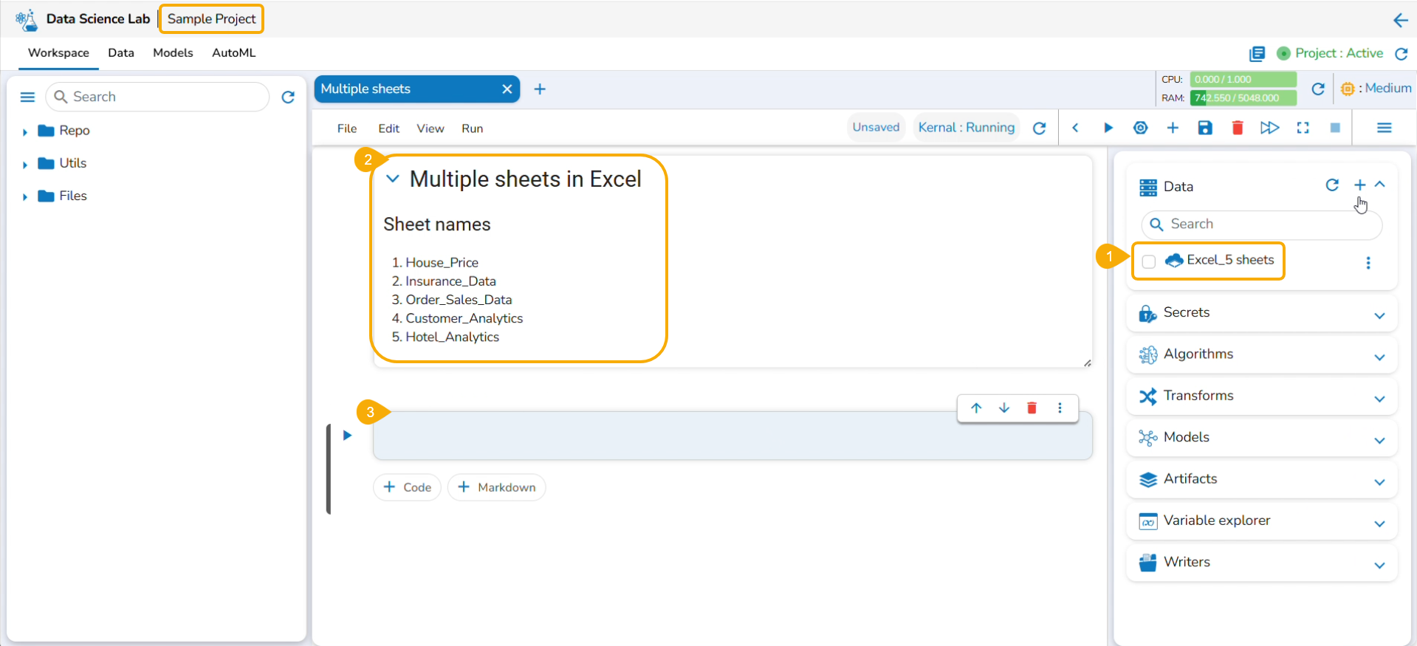Image resolution: width=1417 pixels, height=646 pixels.
Task: Expand the Variable explorer panel
Action: click(x=1379, y=523)
